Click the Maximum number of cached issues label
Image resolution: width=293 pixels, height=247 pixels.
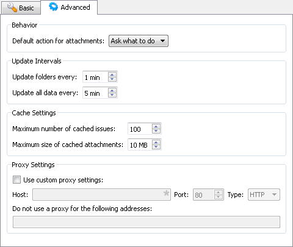click(x=64, y=129)
